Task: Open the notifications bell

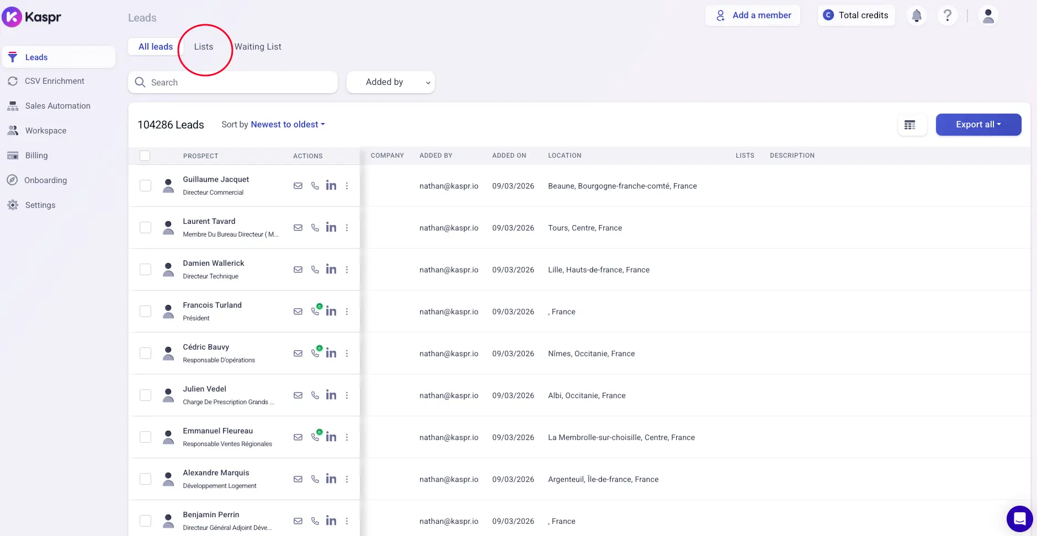Action: [917, 15]
